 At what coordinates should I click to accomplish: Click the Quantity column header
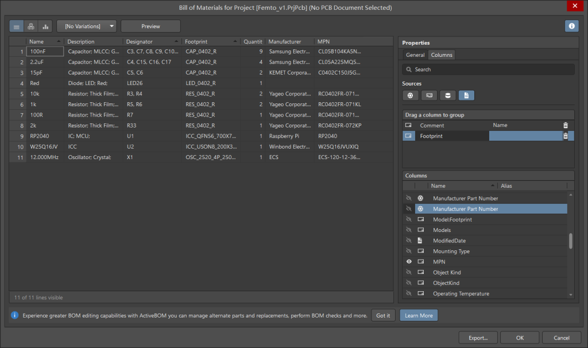(253, 41)
